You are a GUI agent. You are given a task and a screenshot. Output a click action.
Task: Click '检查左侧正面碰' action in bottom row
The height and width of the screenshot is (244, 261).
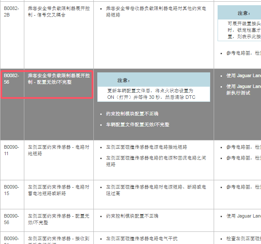tap(243, 238)
